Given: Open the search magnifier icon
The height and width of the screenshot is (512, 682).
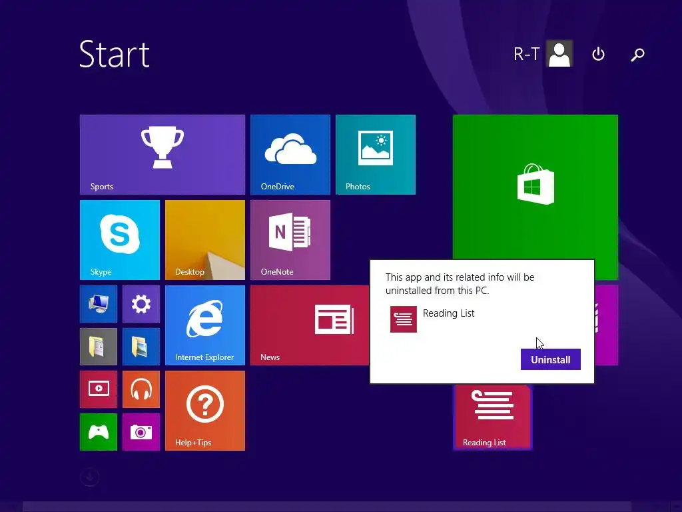Looking at the screenshot, I should (637, 55).
